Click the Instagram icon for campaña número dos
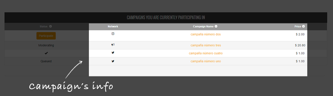This screenshot has width=333, height=96. (113, 33)
